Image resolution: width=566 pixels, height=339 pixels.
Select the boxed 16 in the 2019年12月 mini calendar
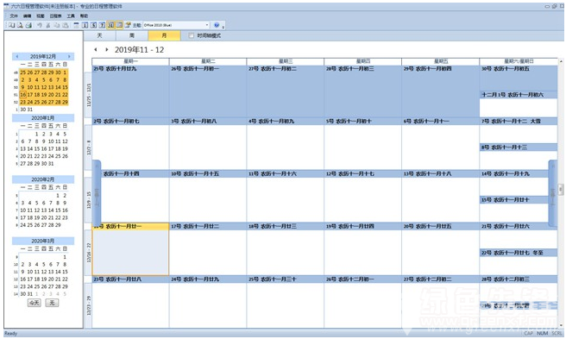tap(22, 95)
